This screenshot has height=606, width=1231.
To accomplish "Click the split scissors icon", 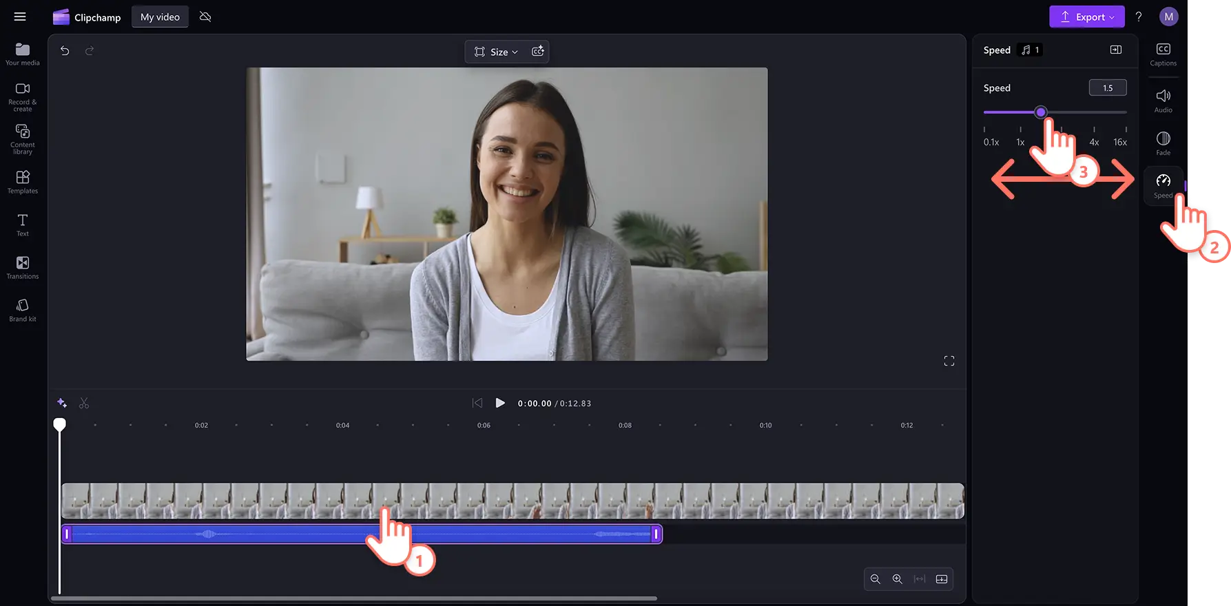I will coord(84,403).
